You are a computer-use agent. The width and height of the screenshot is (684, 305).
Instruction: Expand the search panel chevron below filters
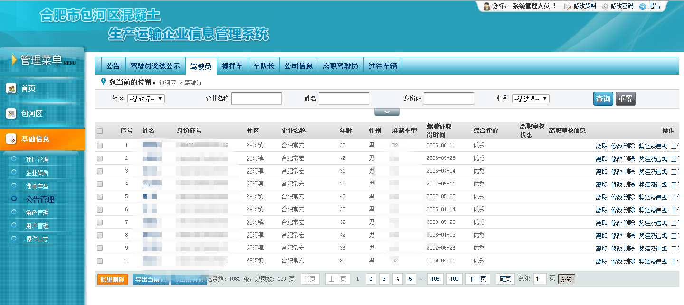(x=387, y=112)
